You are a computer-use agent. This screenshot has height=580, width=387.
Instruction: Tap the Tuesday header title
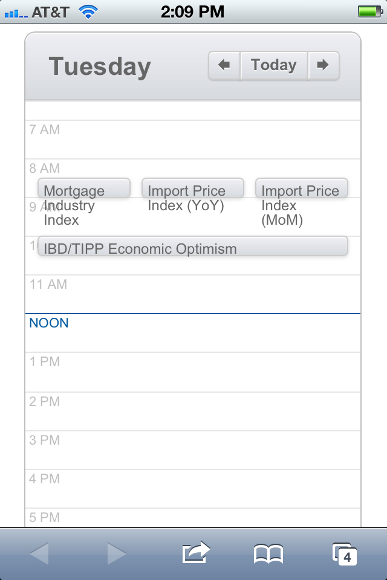(100, 67)
